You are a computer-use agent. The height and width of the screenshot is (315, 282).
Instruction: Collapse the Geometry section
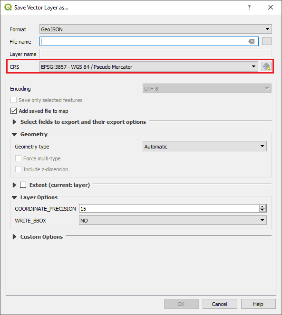coord(14,134)
